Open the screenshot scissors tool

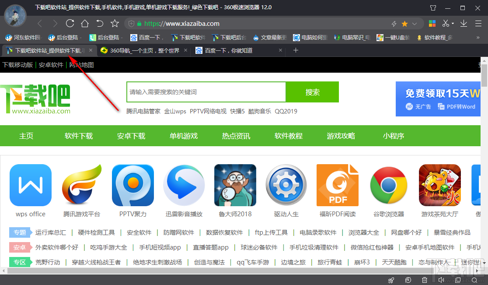[445, 23]
